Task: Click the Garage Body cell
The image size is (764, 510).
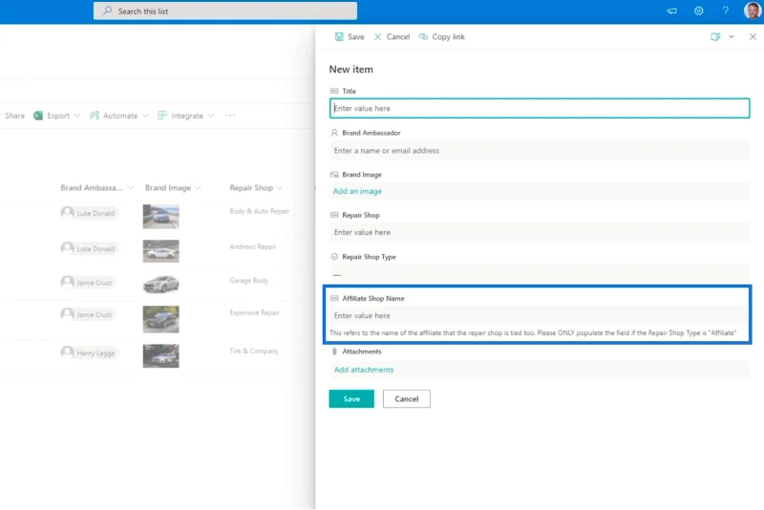Action: pyautogui.click(x=249, y=280)
